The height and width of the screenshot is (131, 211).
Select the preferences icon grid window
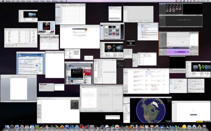coord(196,86)
